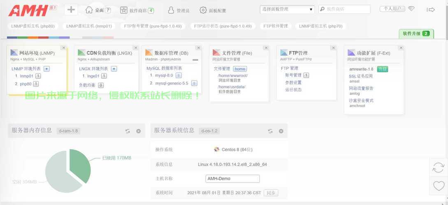Screen dimensions: 448x205
Task: Open the lngx01 environment link
Action: [x=93, y=76]
